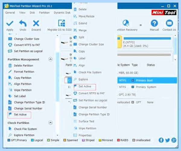
Task: Choose Delete Partition in sidebar
Action: click(x=21, y=66)
